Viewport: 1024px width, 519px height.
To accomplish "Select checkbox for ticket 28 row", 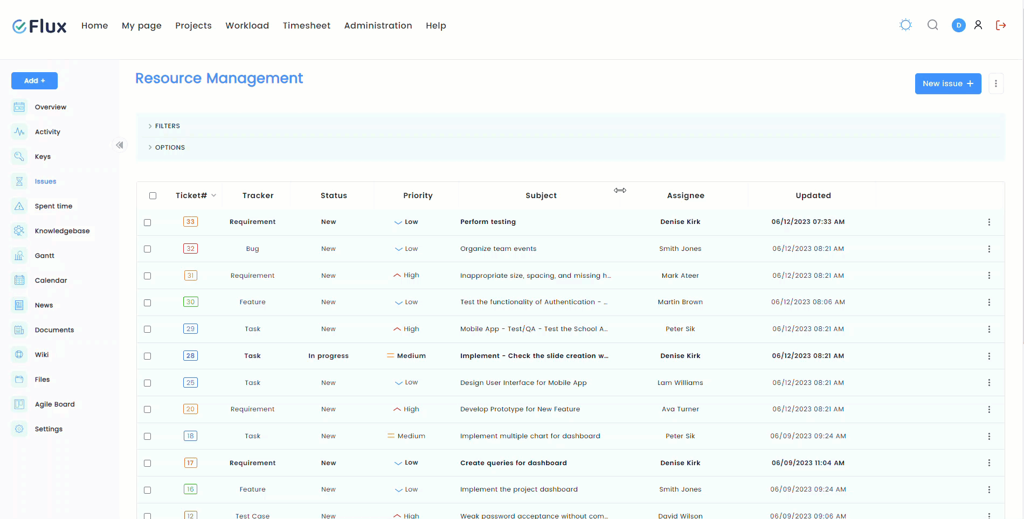I will pyautogui.click(x=148, y=356).
